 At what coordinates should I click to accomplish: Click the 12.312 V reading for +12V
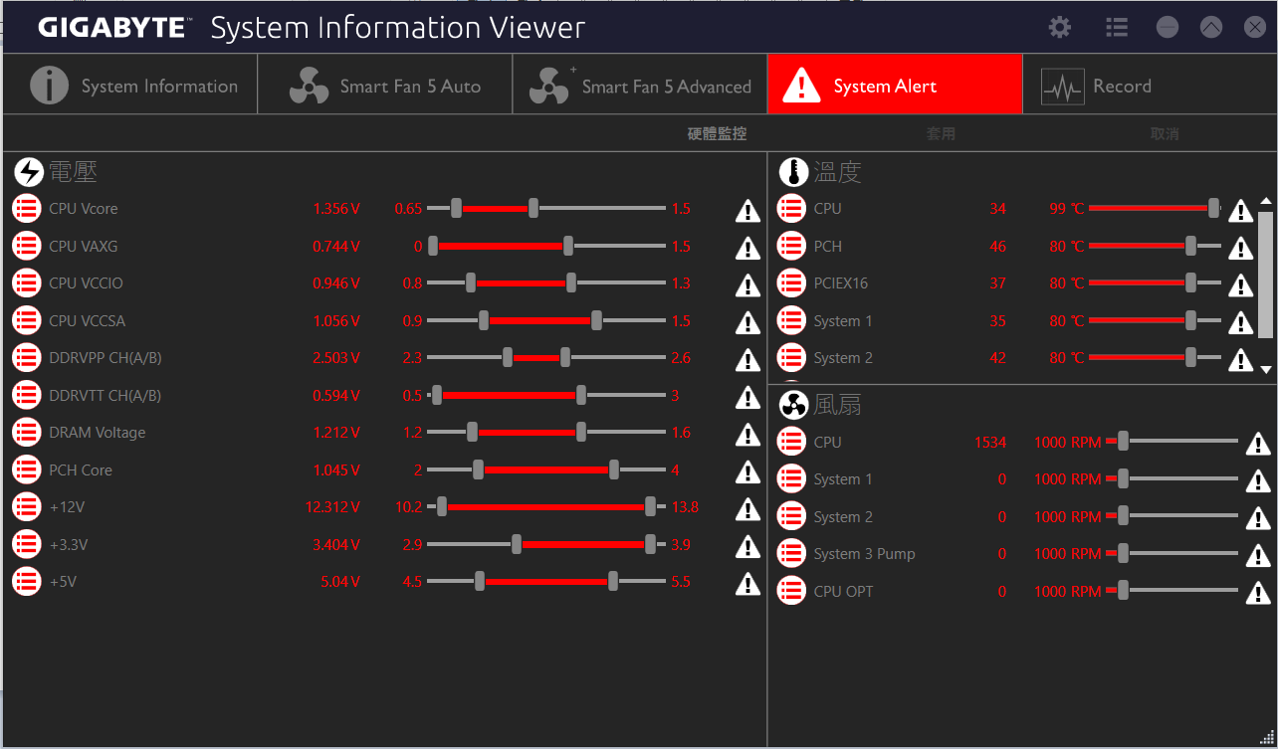click(332, 507)
